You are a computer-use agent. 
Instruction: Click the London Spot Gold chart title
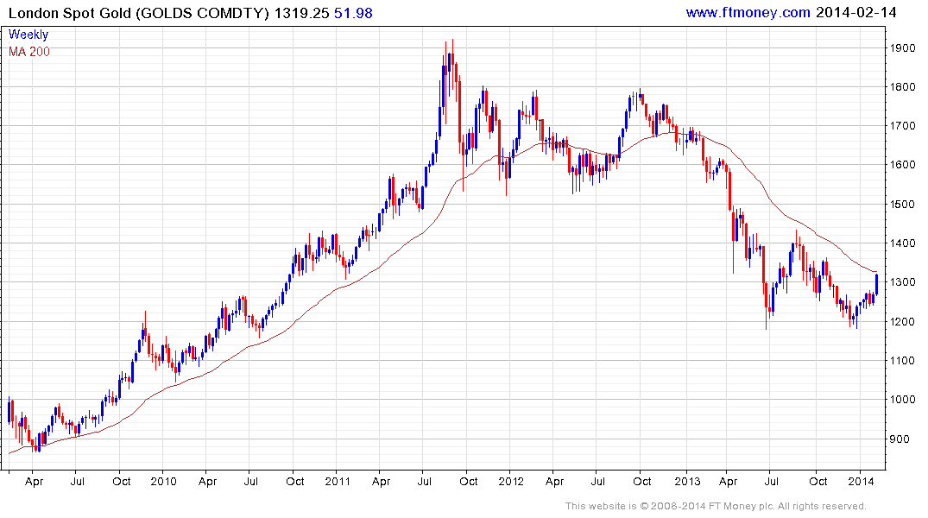click(139, 13)
